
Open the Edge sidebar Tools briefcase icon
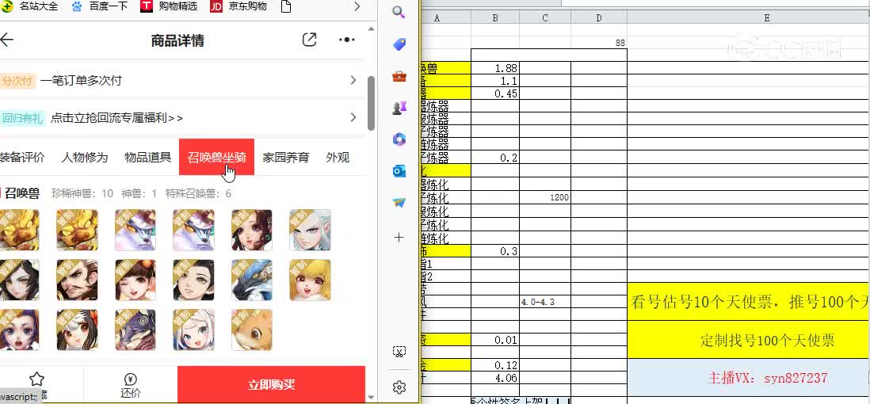[x=399, y=77]
